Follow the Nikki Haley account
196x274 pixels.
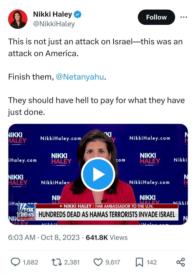tap(156, 17)
